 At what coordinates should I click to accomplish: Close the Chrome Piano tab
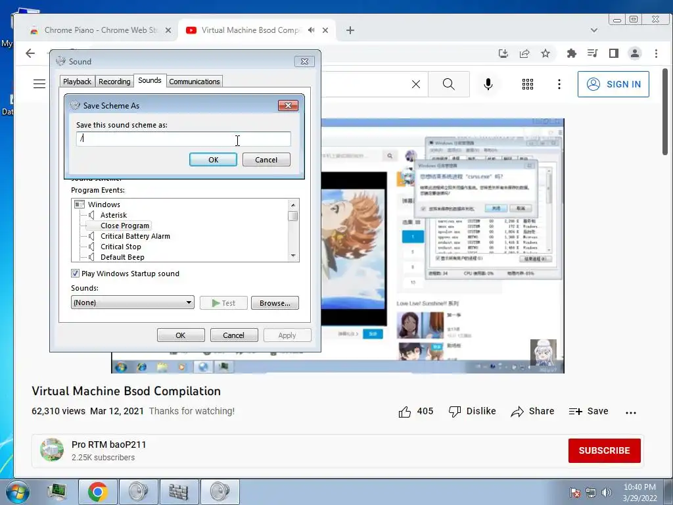[x=168, y=30]
